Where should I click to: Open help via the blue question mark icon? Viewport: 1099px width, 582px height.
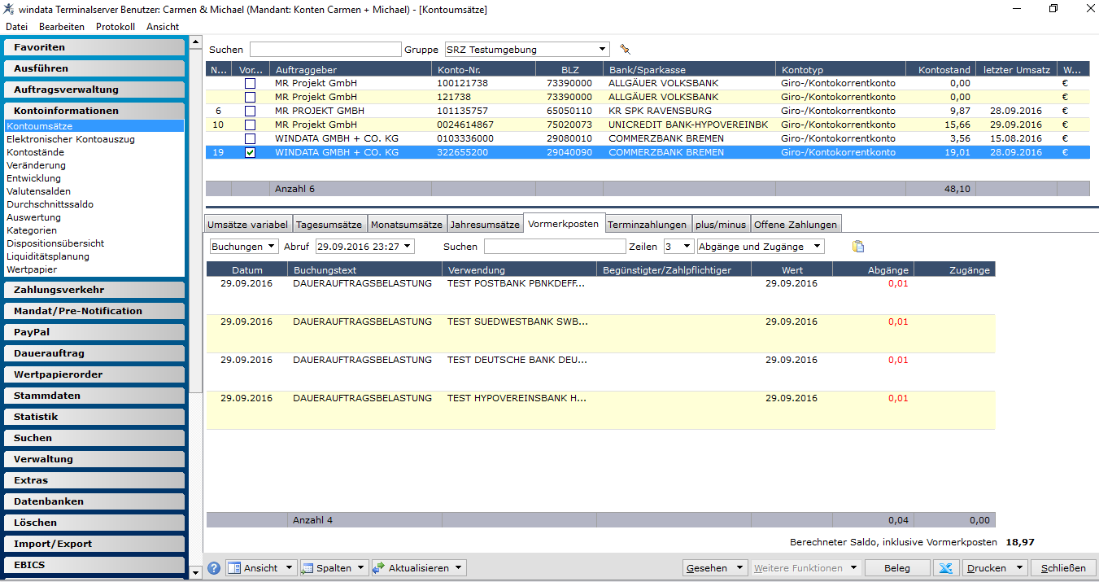tap(214, 568)
